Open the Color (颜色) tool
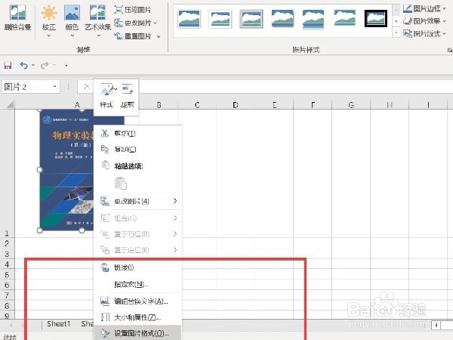The image size is (453, 340). (72, 20)
